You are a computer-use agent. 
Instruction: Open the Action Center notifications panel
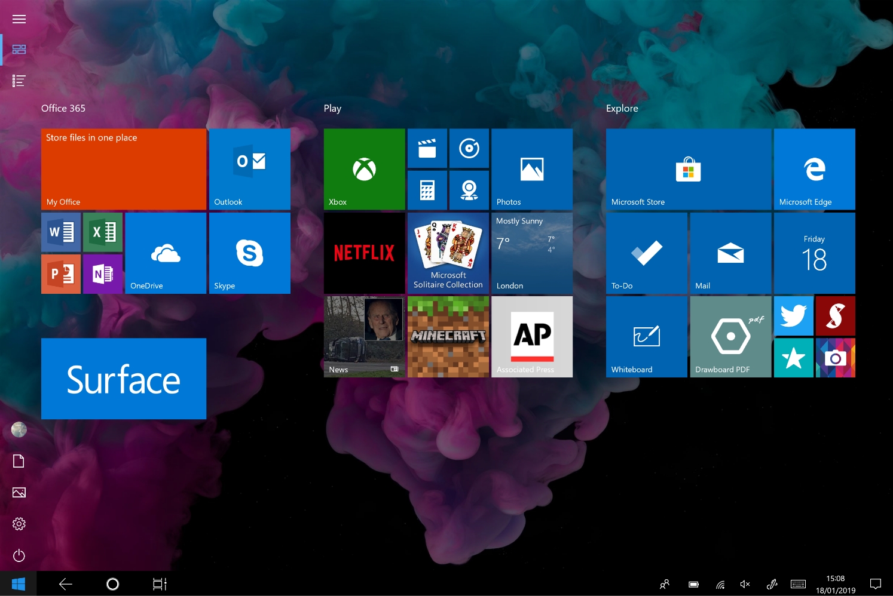tap(876, 584)
